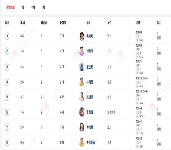
Task: Open first-ranked athlete's name link
Action: (x=90, y=36)
